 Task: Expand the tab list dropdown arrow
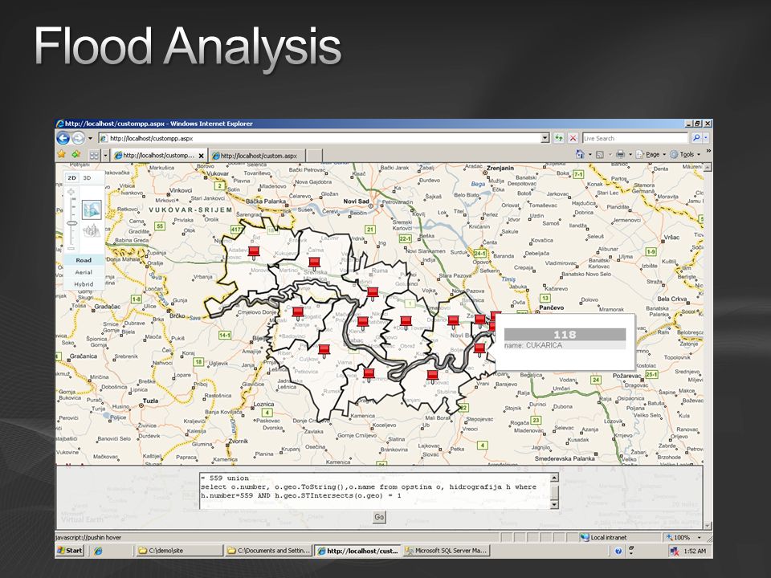[104, 155]
